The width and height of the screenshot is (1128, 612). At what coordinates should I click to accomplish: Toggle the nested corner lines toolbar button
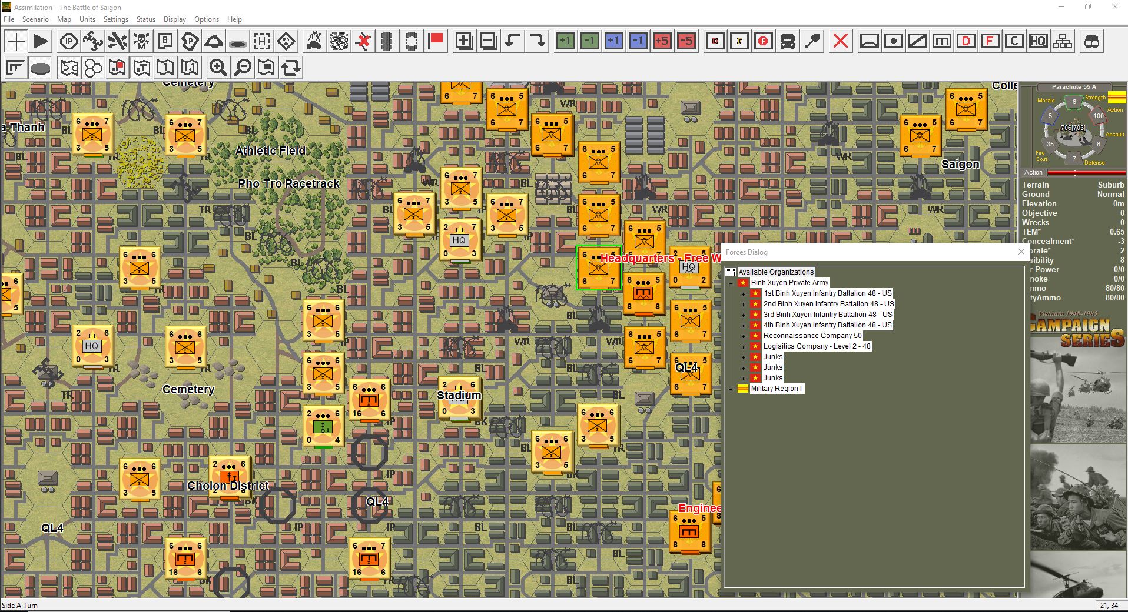coord(16,68)
